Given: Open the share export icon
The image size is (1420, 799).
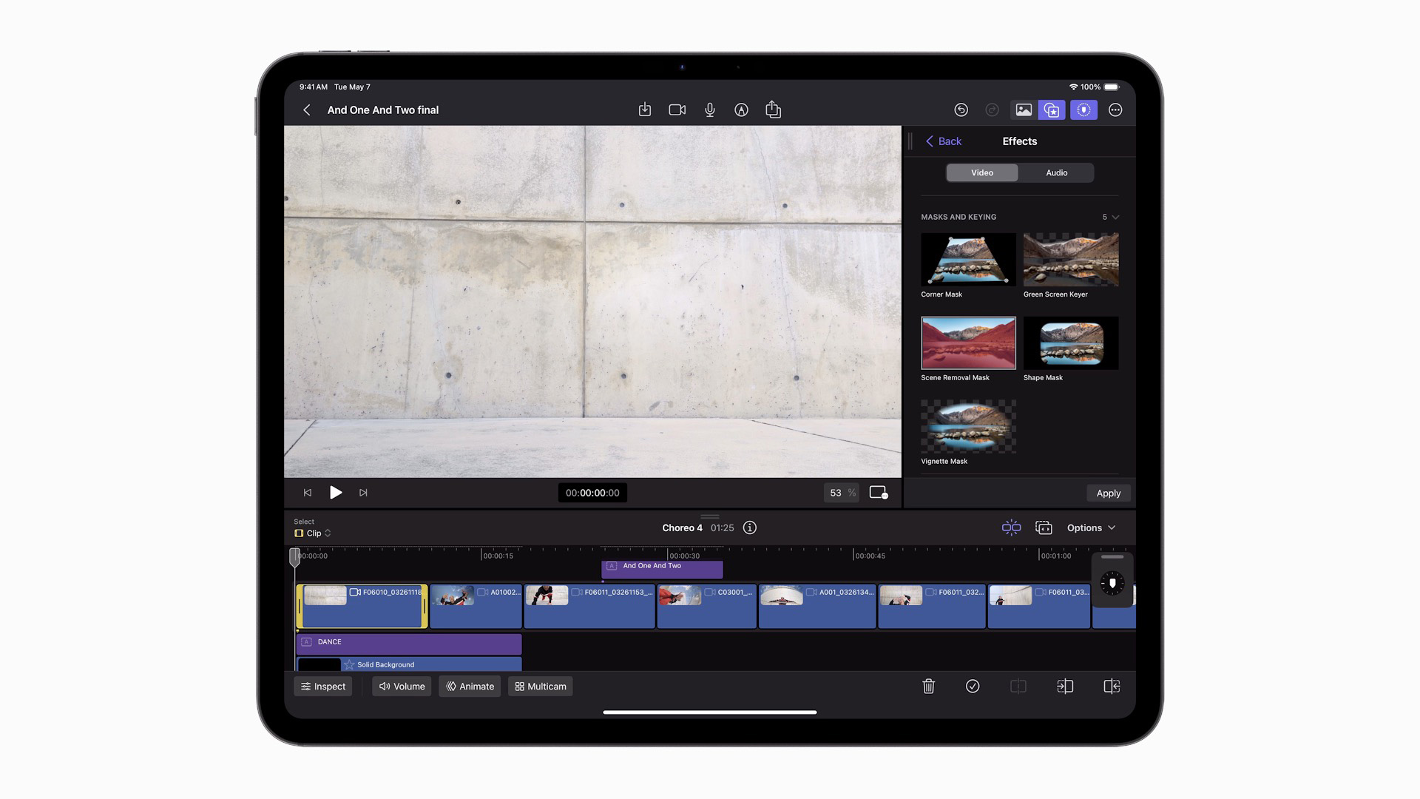Looking at the screenshot, I should click(773, 109).
